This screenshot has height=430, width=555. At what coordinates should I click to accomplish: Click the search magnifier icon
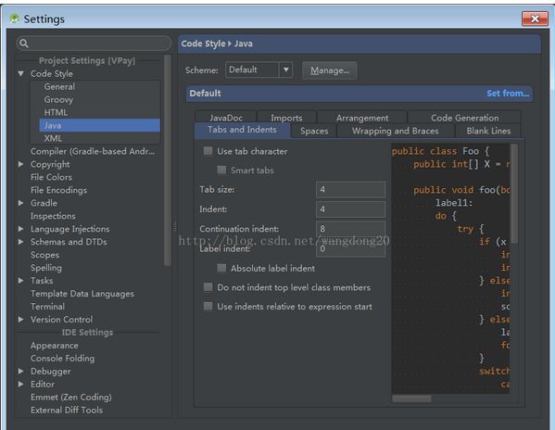coord(24,44)
